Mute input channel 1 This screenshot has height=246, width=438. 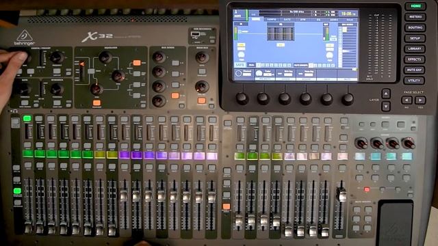27,165
